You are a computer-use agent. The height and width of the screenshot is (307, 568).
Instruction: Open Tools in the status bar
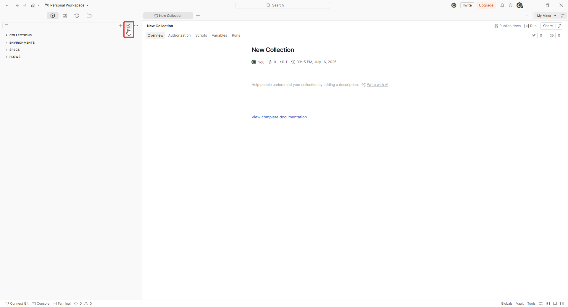tap(531, 303)
